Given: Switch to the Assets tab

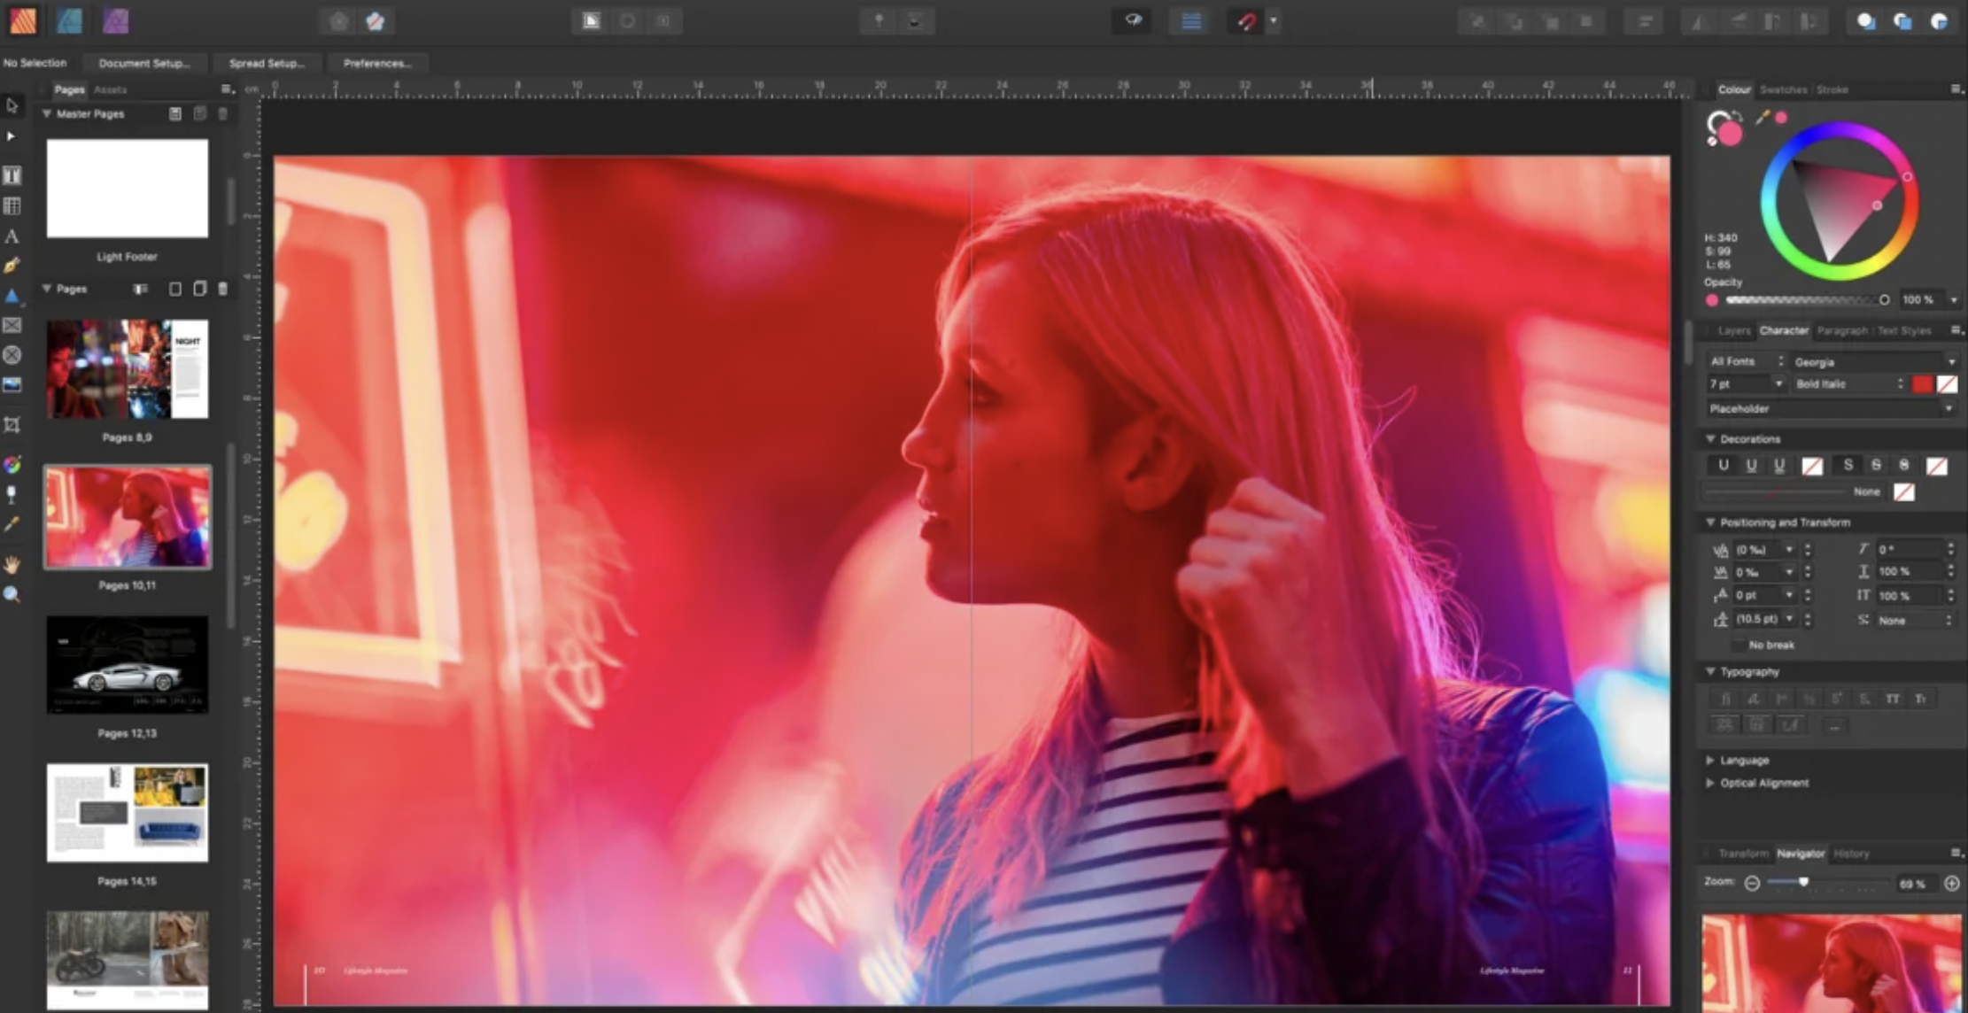Looking at the screenshot, I should (111, 89).
